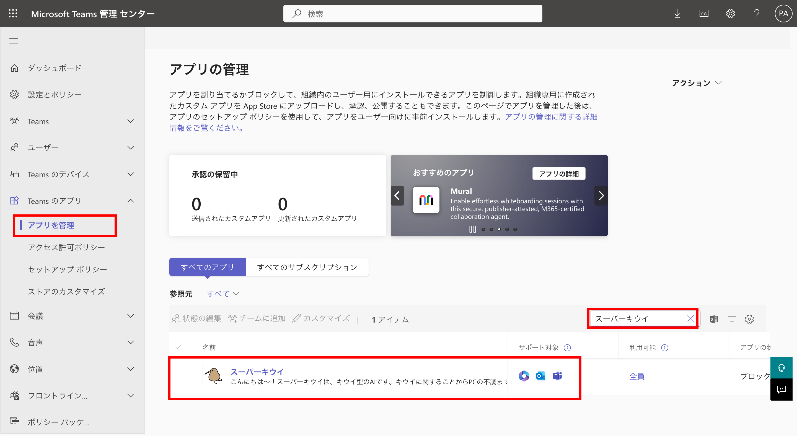Open the feedback chat widget
Screen dimensions: 797x436
click(781, 389)
